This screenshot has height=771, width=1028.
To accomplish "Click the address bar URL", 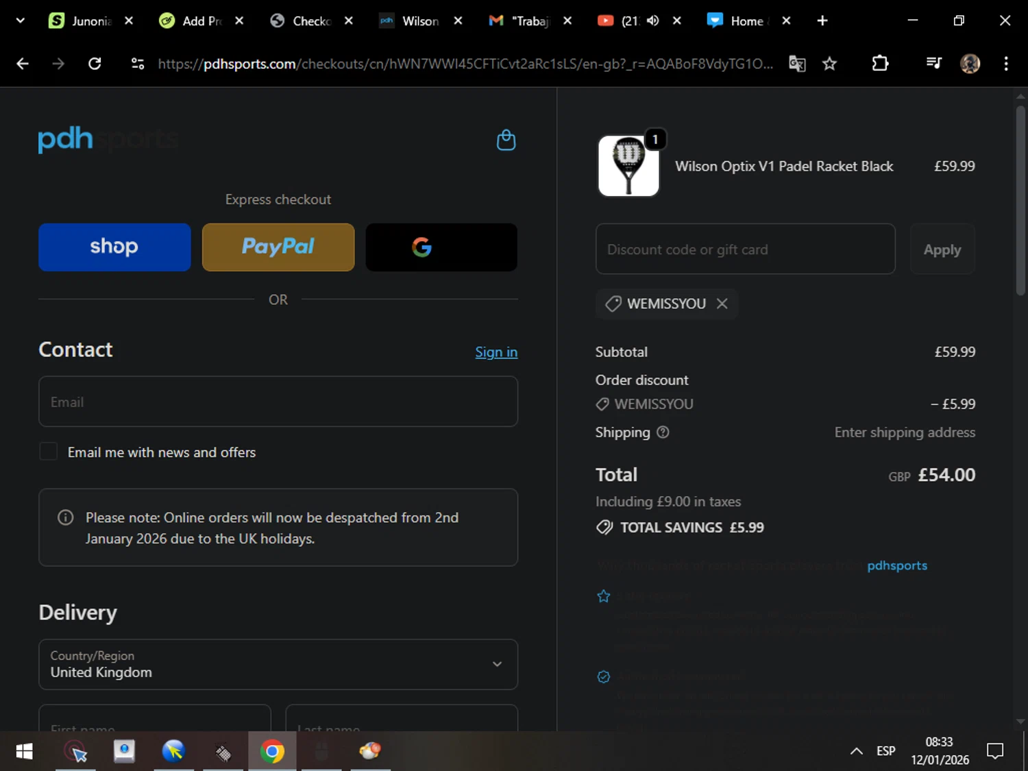I will click(x=465, y=64).
